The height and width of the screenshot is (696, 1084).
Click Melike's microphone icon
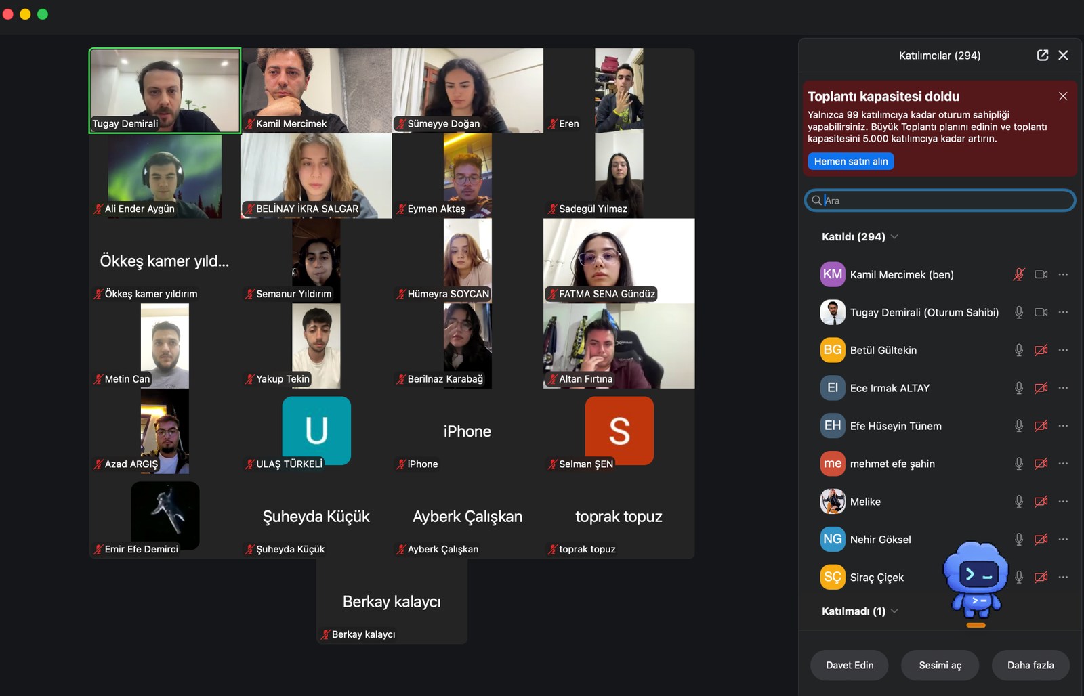pyautogui.click(x=1018, y=502)
